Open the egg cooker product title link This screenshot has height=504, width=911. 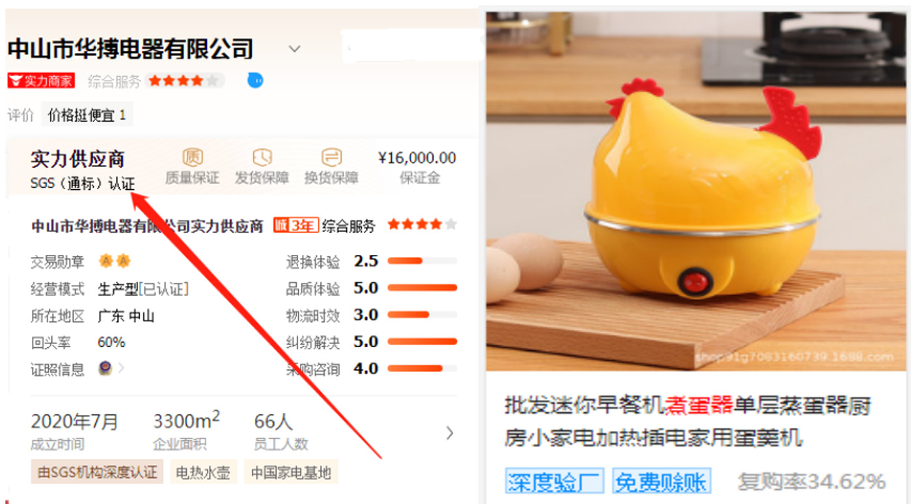[x=688, y=421]
